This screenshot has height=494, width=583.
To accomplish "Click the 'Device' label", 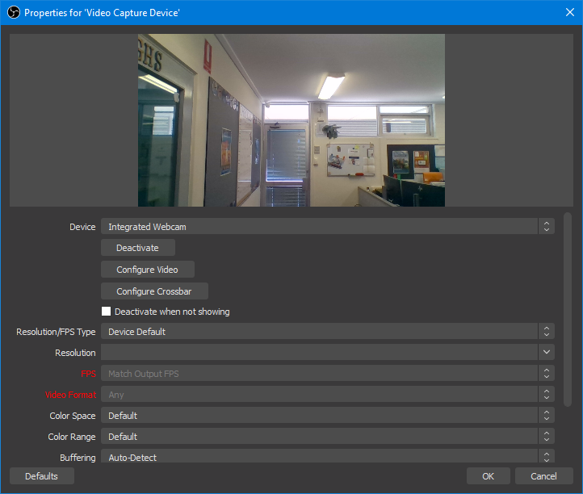I will 82,227.
